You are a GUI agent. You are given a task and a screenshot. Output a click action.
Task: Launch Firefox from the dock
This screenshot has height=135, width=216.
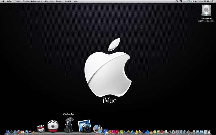coord(19,132)
